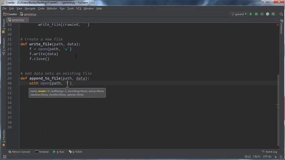Open the general run configuration dropdown
285x160 pixels.
tap(239, 14)
